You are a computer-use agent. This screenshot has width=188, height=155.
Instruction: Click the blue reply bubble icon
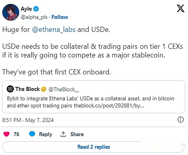point(32,134)
